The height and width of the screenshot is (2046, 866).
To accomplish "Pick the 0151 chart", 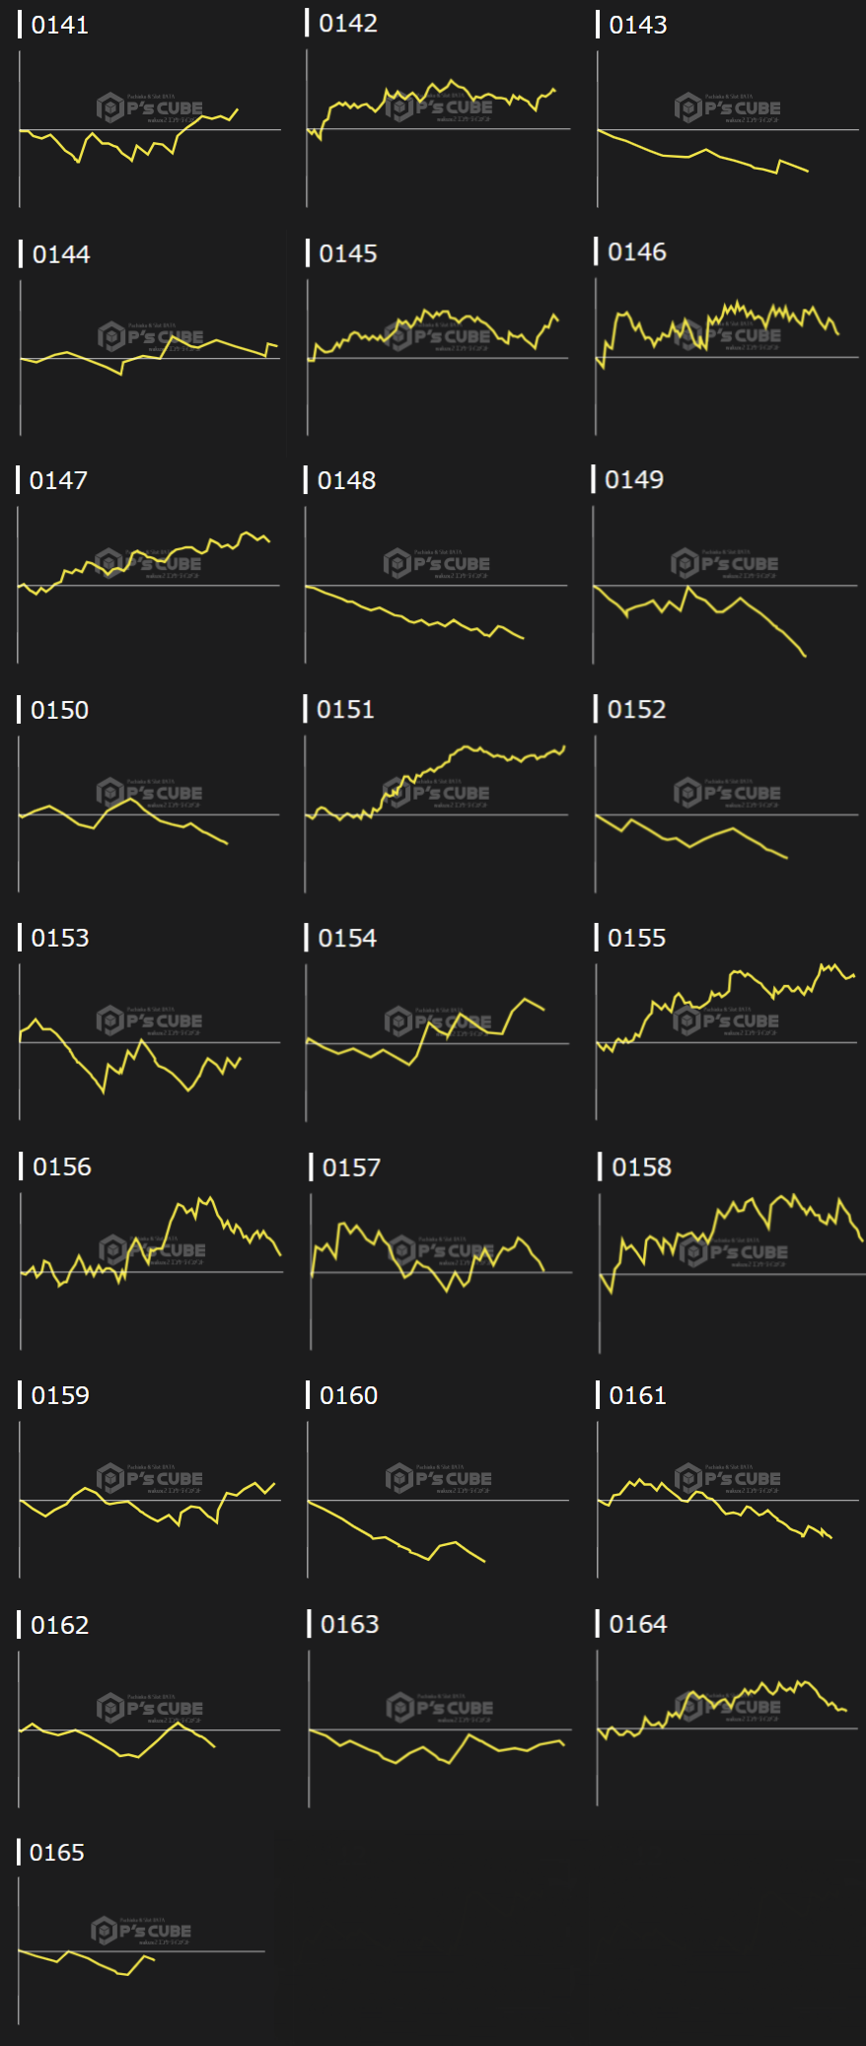I will coord(437,814).
